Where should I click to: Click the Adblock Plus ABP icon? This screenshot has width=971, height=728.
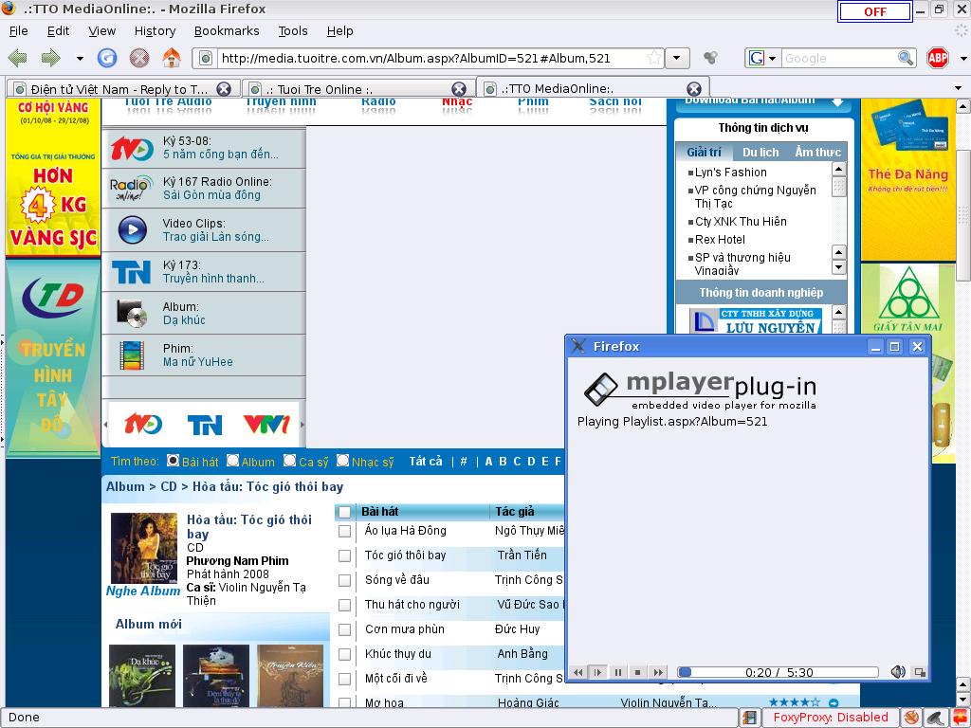coord(938,58)
